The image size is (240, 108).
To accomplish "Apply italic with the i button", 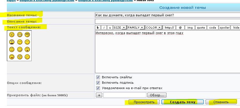I will [104, 27].
